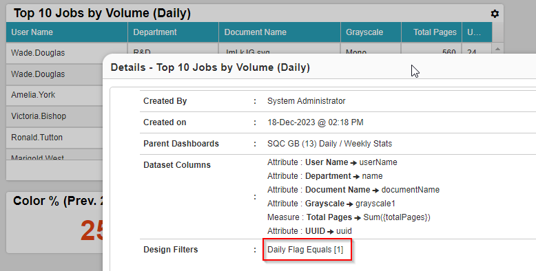
Task: Select the Victoria.Bishop row
Action: click(54, 116)
